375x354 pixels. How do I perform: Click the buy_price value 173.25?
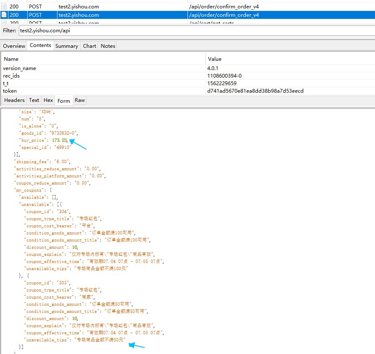pos(60,140)
